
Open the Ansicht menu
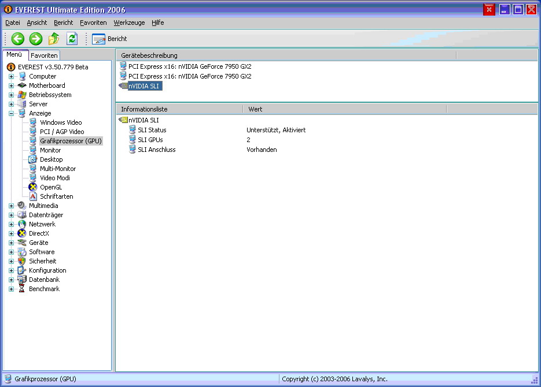click(x=37, y=23)
